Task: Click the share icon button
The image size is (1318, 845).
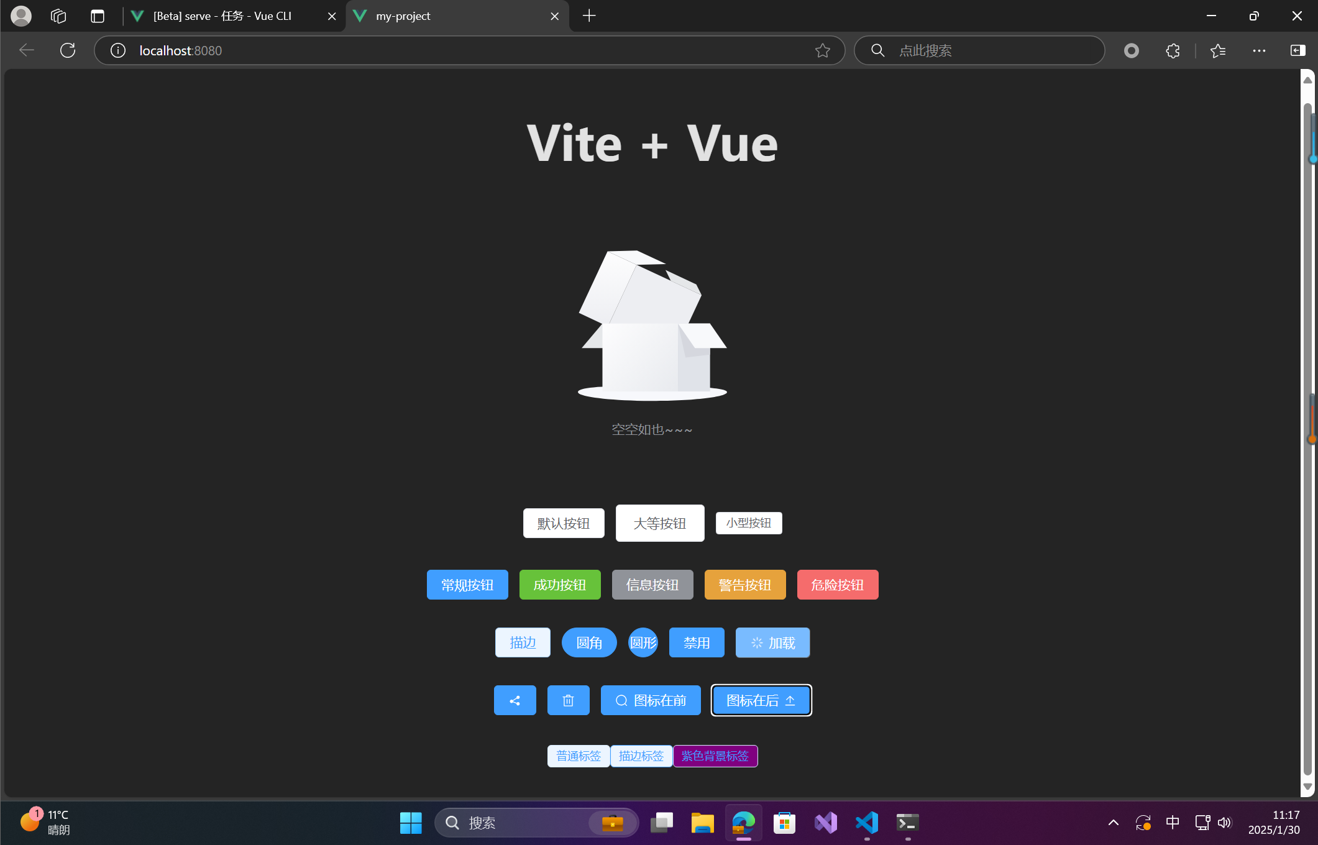Action: click(515, 700)
